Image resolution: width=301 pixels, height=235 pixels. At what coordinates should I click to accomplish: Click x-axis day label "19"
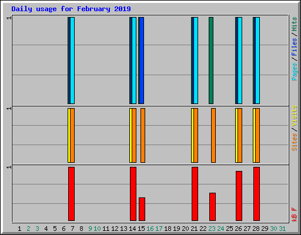176,229
